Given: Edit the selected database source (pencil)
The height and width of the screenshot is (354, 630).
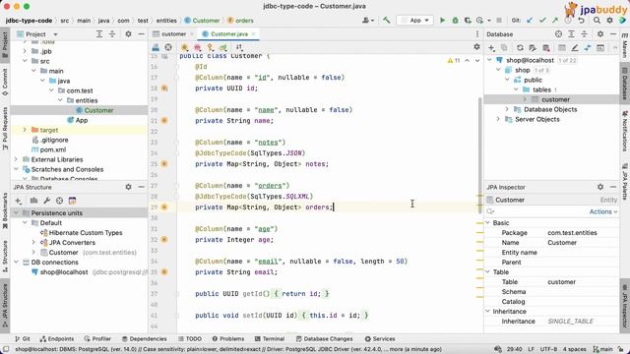Looking at the screenshot, I should pos(575,48).
